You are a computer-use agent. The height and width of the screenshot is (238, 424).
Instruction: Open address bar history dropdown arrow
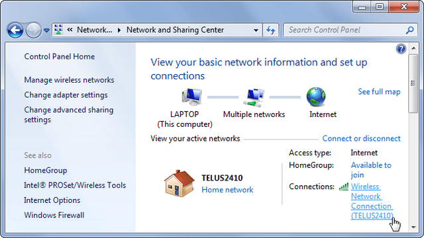point(256,30)
